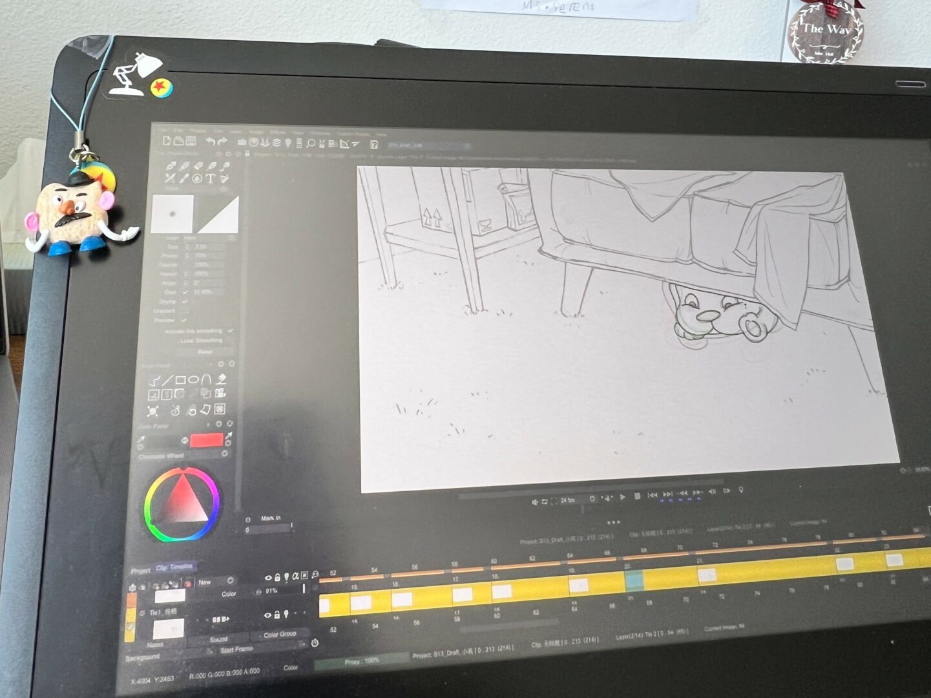Select the Text tool in the tool panel
Image resolution: width=931 pixels, height=698 pixels.
[x=210, y=178]
